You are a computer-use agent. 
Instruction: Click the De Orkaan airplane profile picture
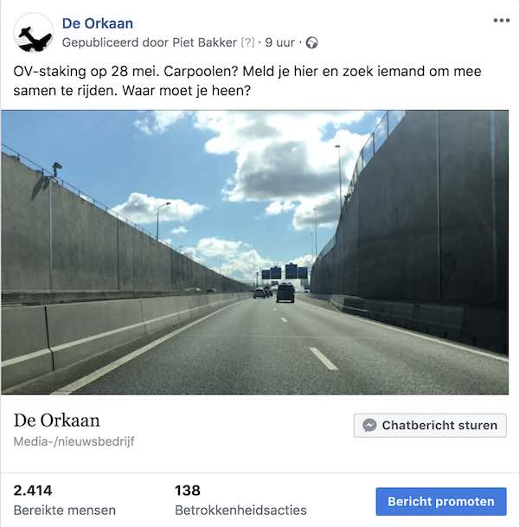click(33, 33)
